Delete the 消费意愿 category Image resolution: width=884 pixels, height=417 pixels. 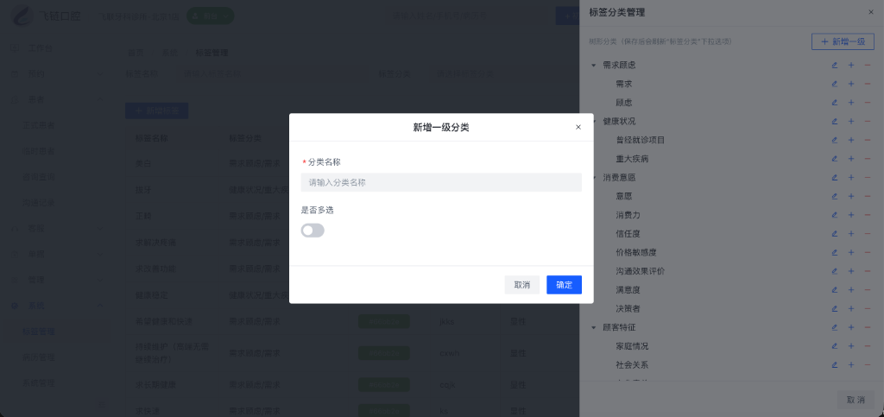868,178
